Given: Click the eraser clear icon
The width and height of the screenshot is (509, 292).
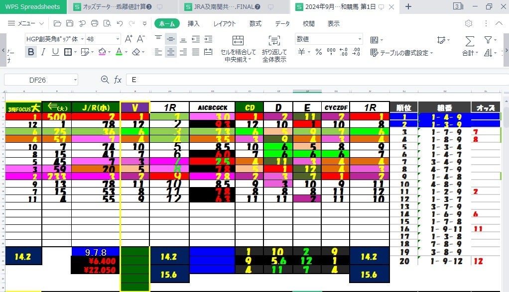Looking at the screenshot, I should [136, 52].
